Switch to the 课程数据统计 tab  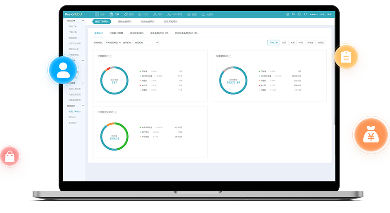[x=125, y=22]
